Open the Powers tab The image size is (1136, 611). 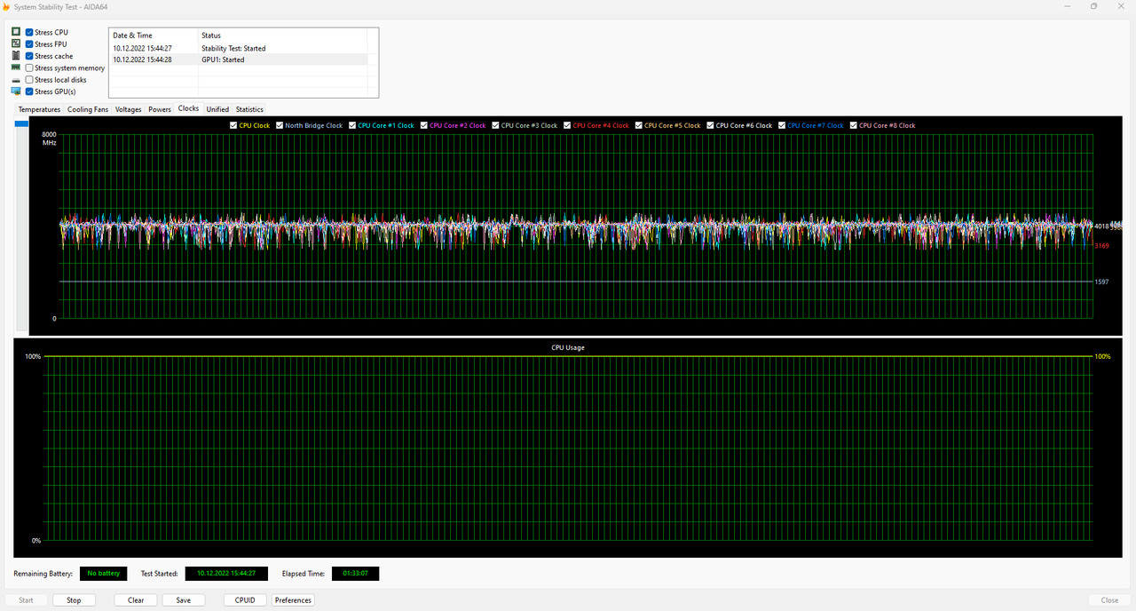(x=160, y=109)
